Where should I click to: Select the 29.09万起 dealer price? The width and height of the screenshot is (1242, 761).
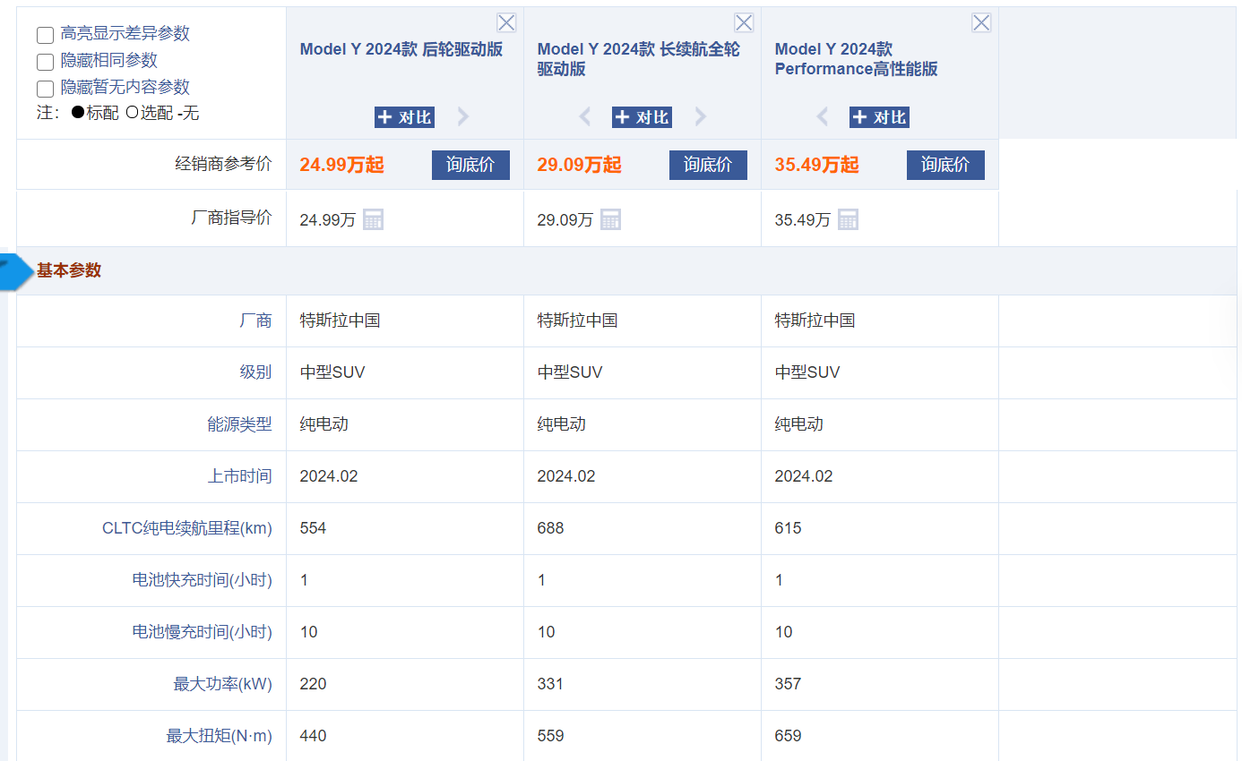click(579, 165)
